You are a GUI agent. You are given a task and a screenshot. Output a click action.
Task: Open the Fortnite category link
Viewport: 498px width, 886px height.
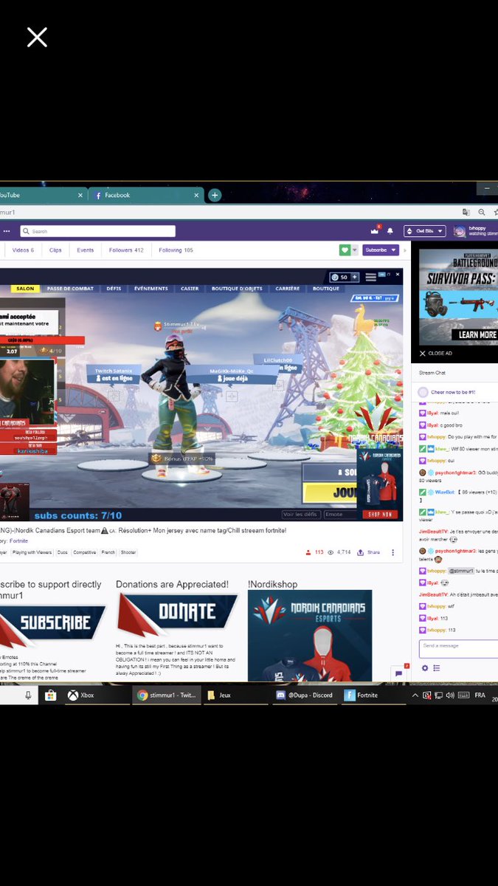[18, 540]
